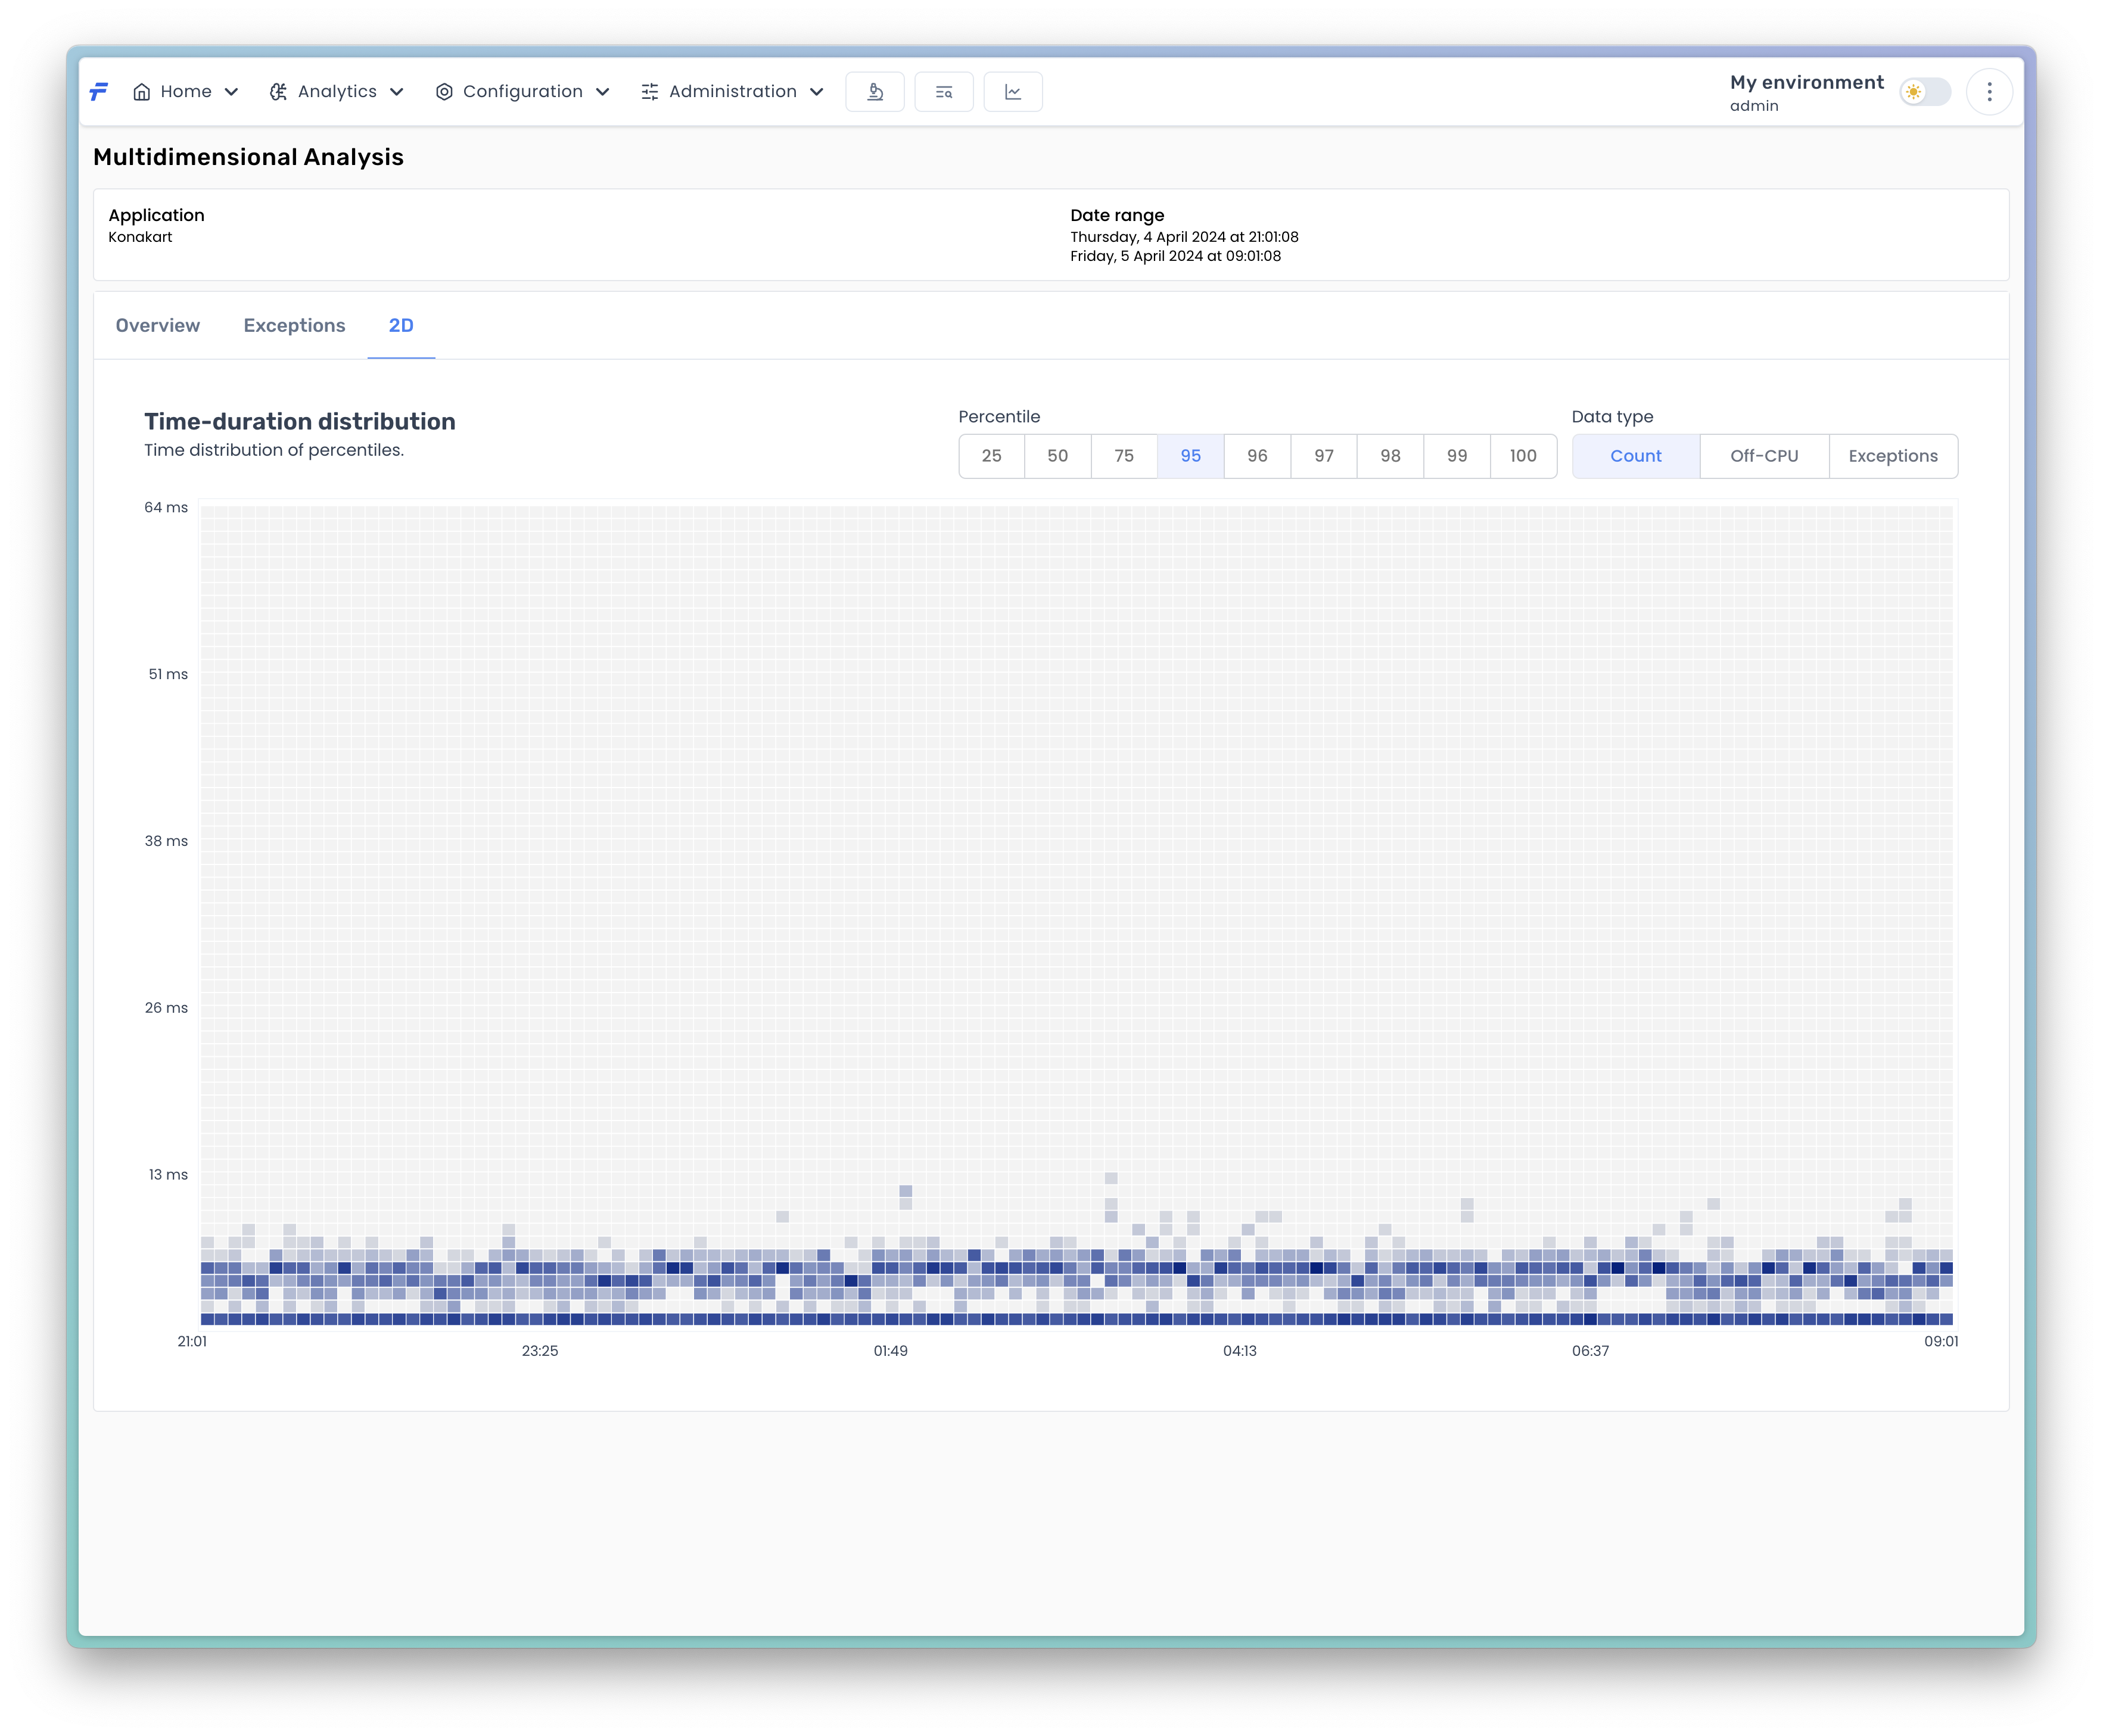Expand the Analytics dropdown chevron
Viewport: 2103px width, 1736px height.
(397, 92)
